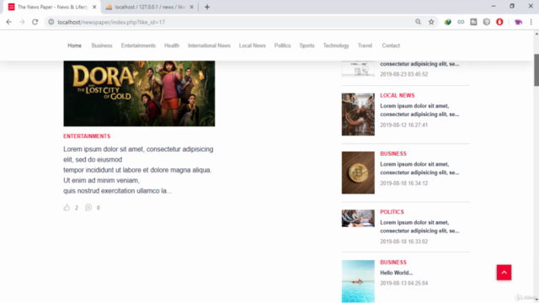The height and width of the screenshot is (303, 539).
Task: Open the infinity-shaped extension icon
Action: click(x=461, y=22)
